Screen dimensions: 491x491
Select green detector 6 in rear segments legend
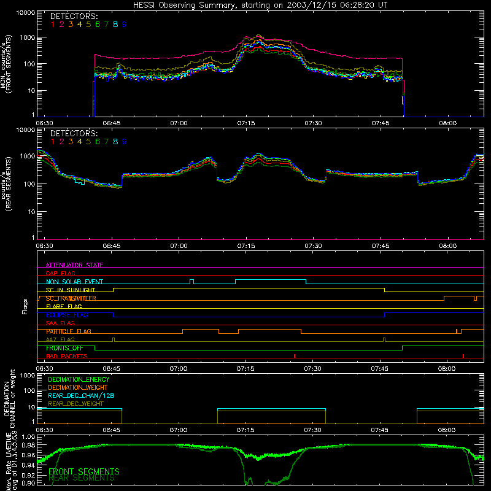(98, 142)
